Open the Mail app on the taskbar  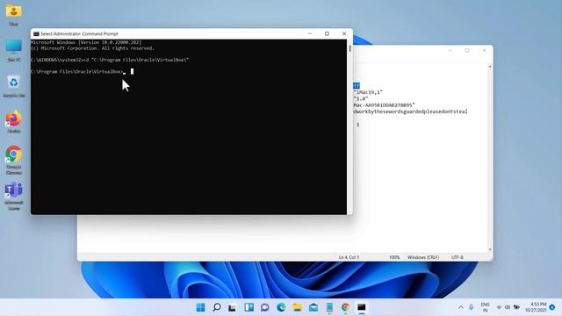coord(313,307)
